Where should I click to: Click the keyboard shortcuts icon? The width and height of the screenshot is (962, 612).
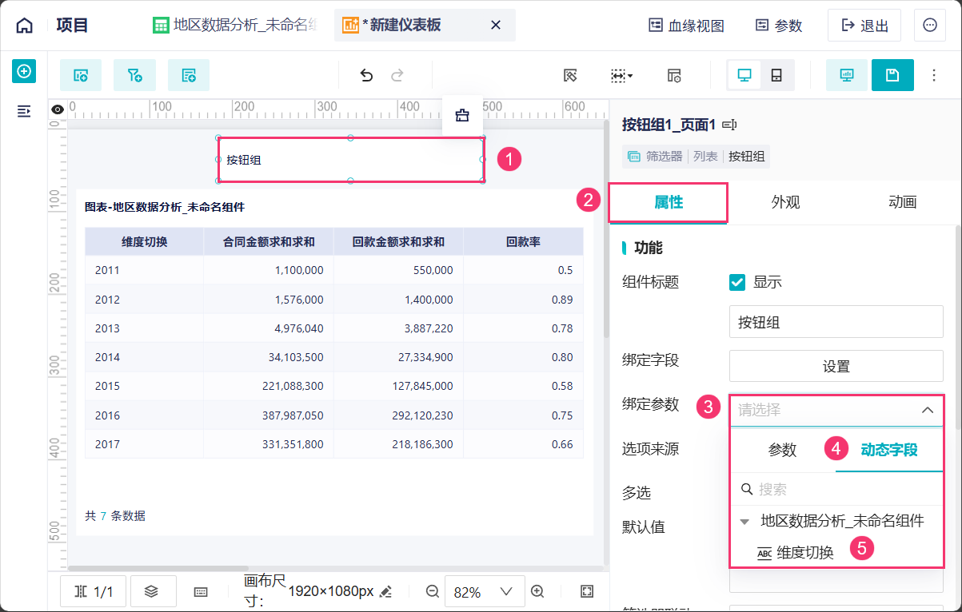click(x=201, y=592)
